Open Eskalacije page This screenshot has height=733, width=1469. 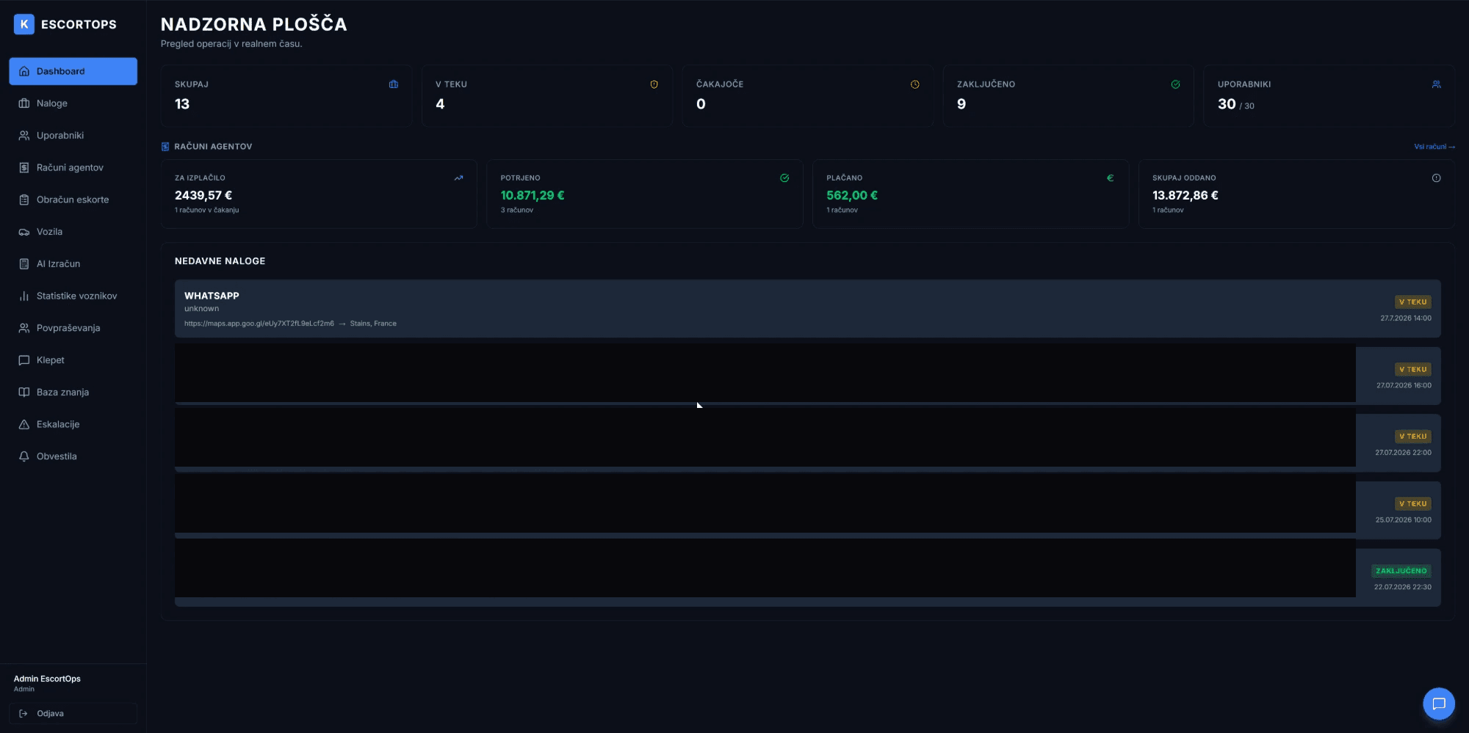(x=73, y=424)
